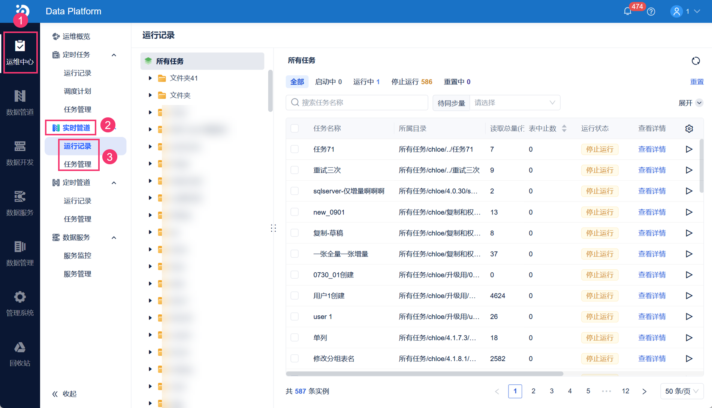Start the 任务71 task
The width and height of the screenshot is (712, 408).
689,149
